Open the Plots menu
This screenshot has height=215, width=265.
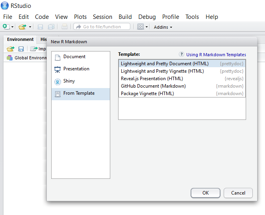pos(80,17)
